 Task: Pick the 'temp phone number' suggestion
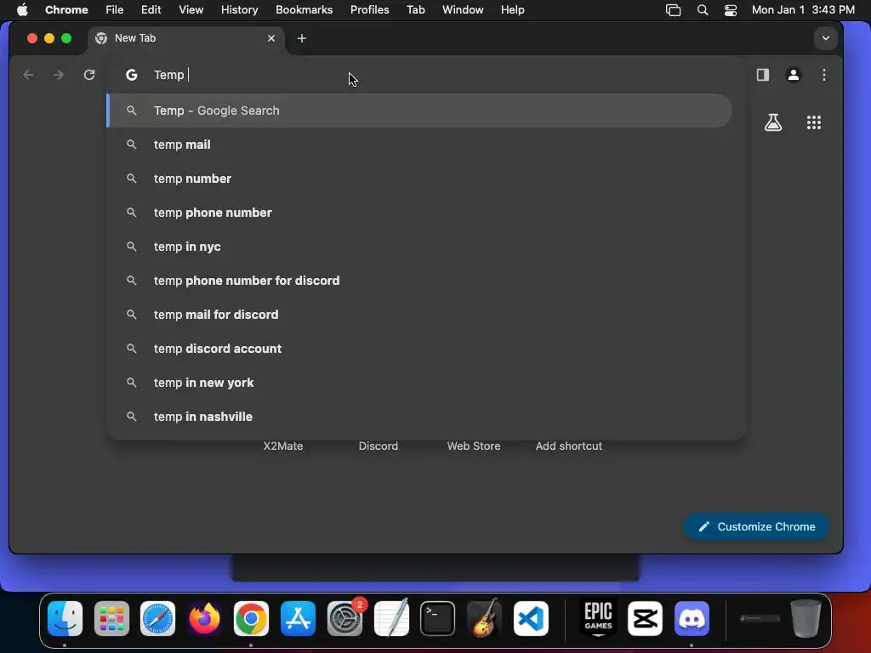click(x=419, y=213)
